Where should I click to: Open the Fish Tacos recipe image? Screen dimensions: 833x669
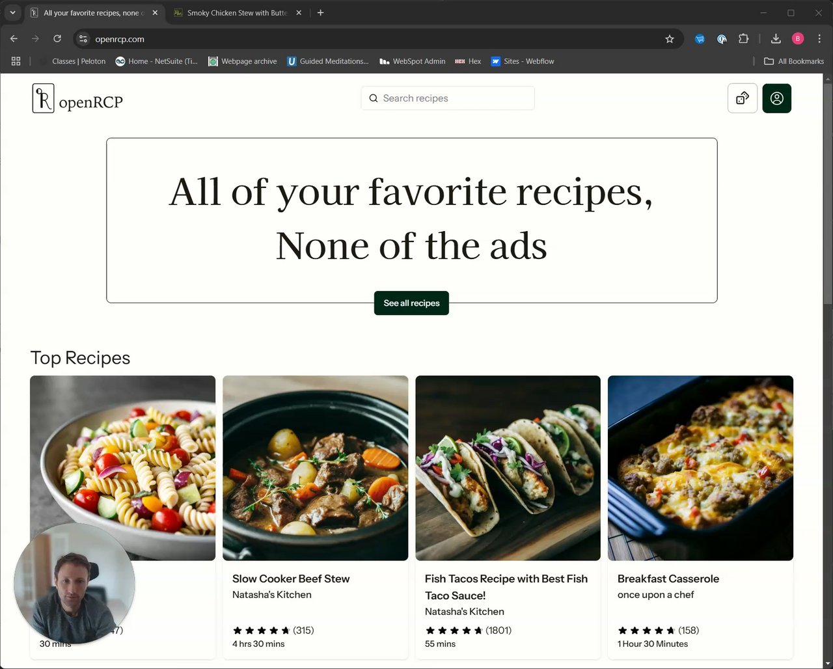tap(508, 468)
